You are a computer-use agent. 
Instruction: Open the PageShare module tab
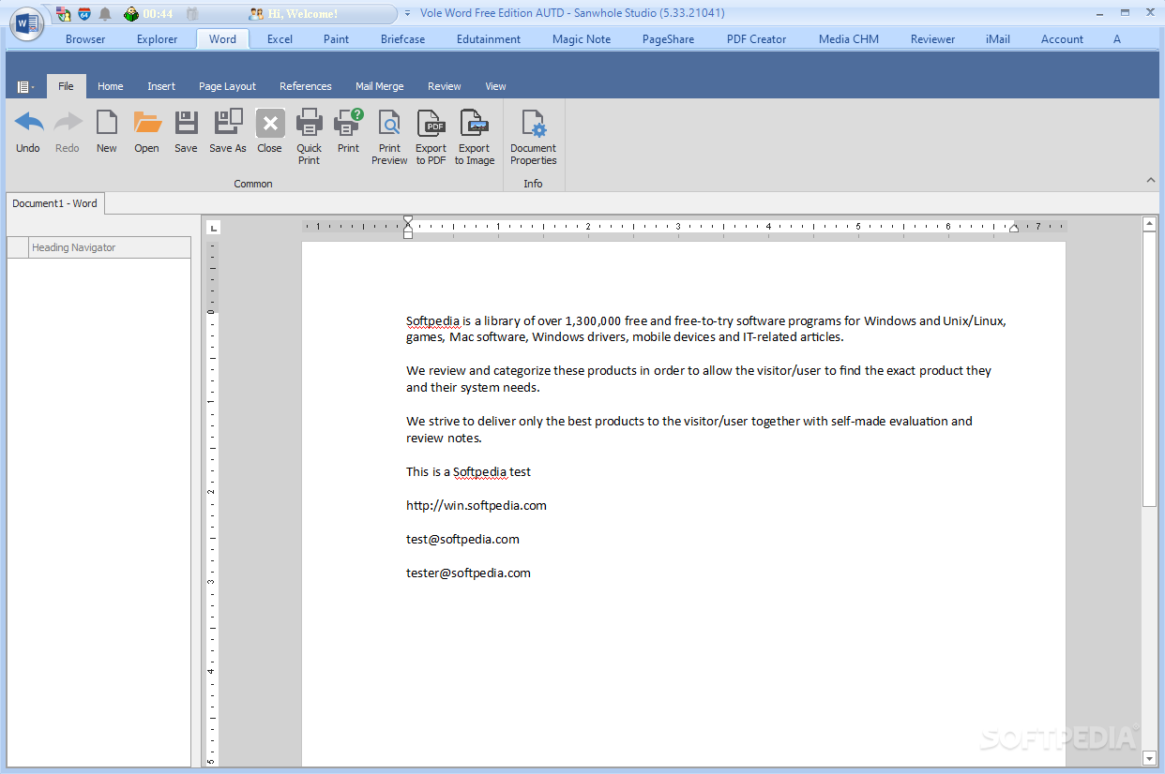coord(669,39)
